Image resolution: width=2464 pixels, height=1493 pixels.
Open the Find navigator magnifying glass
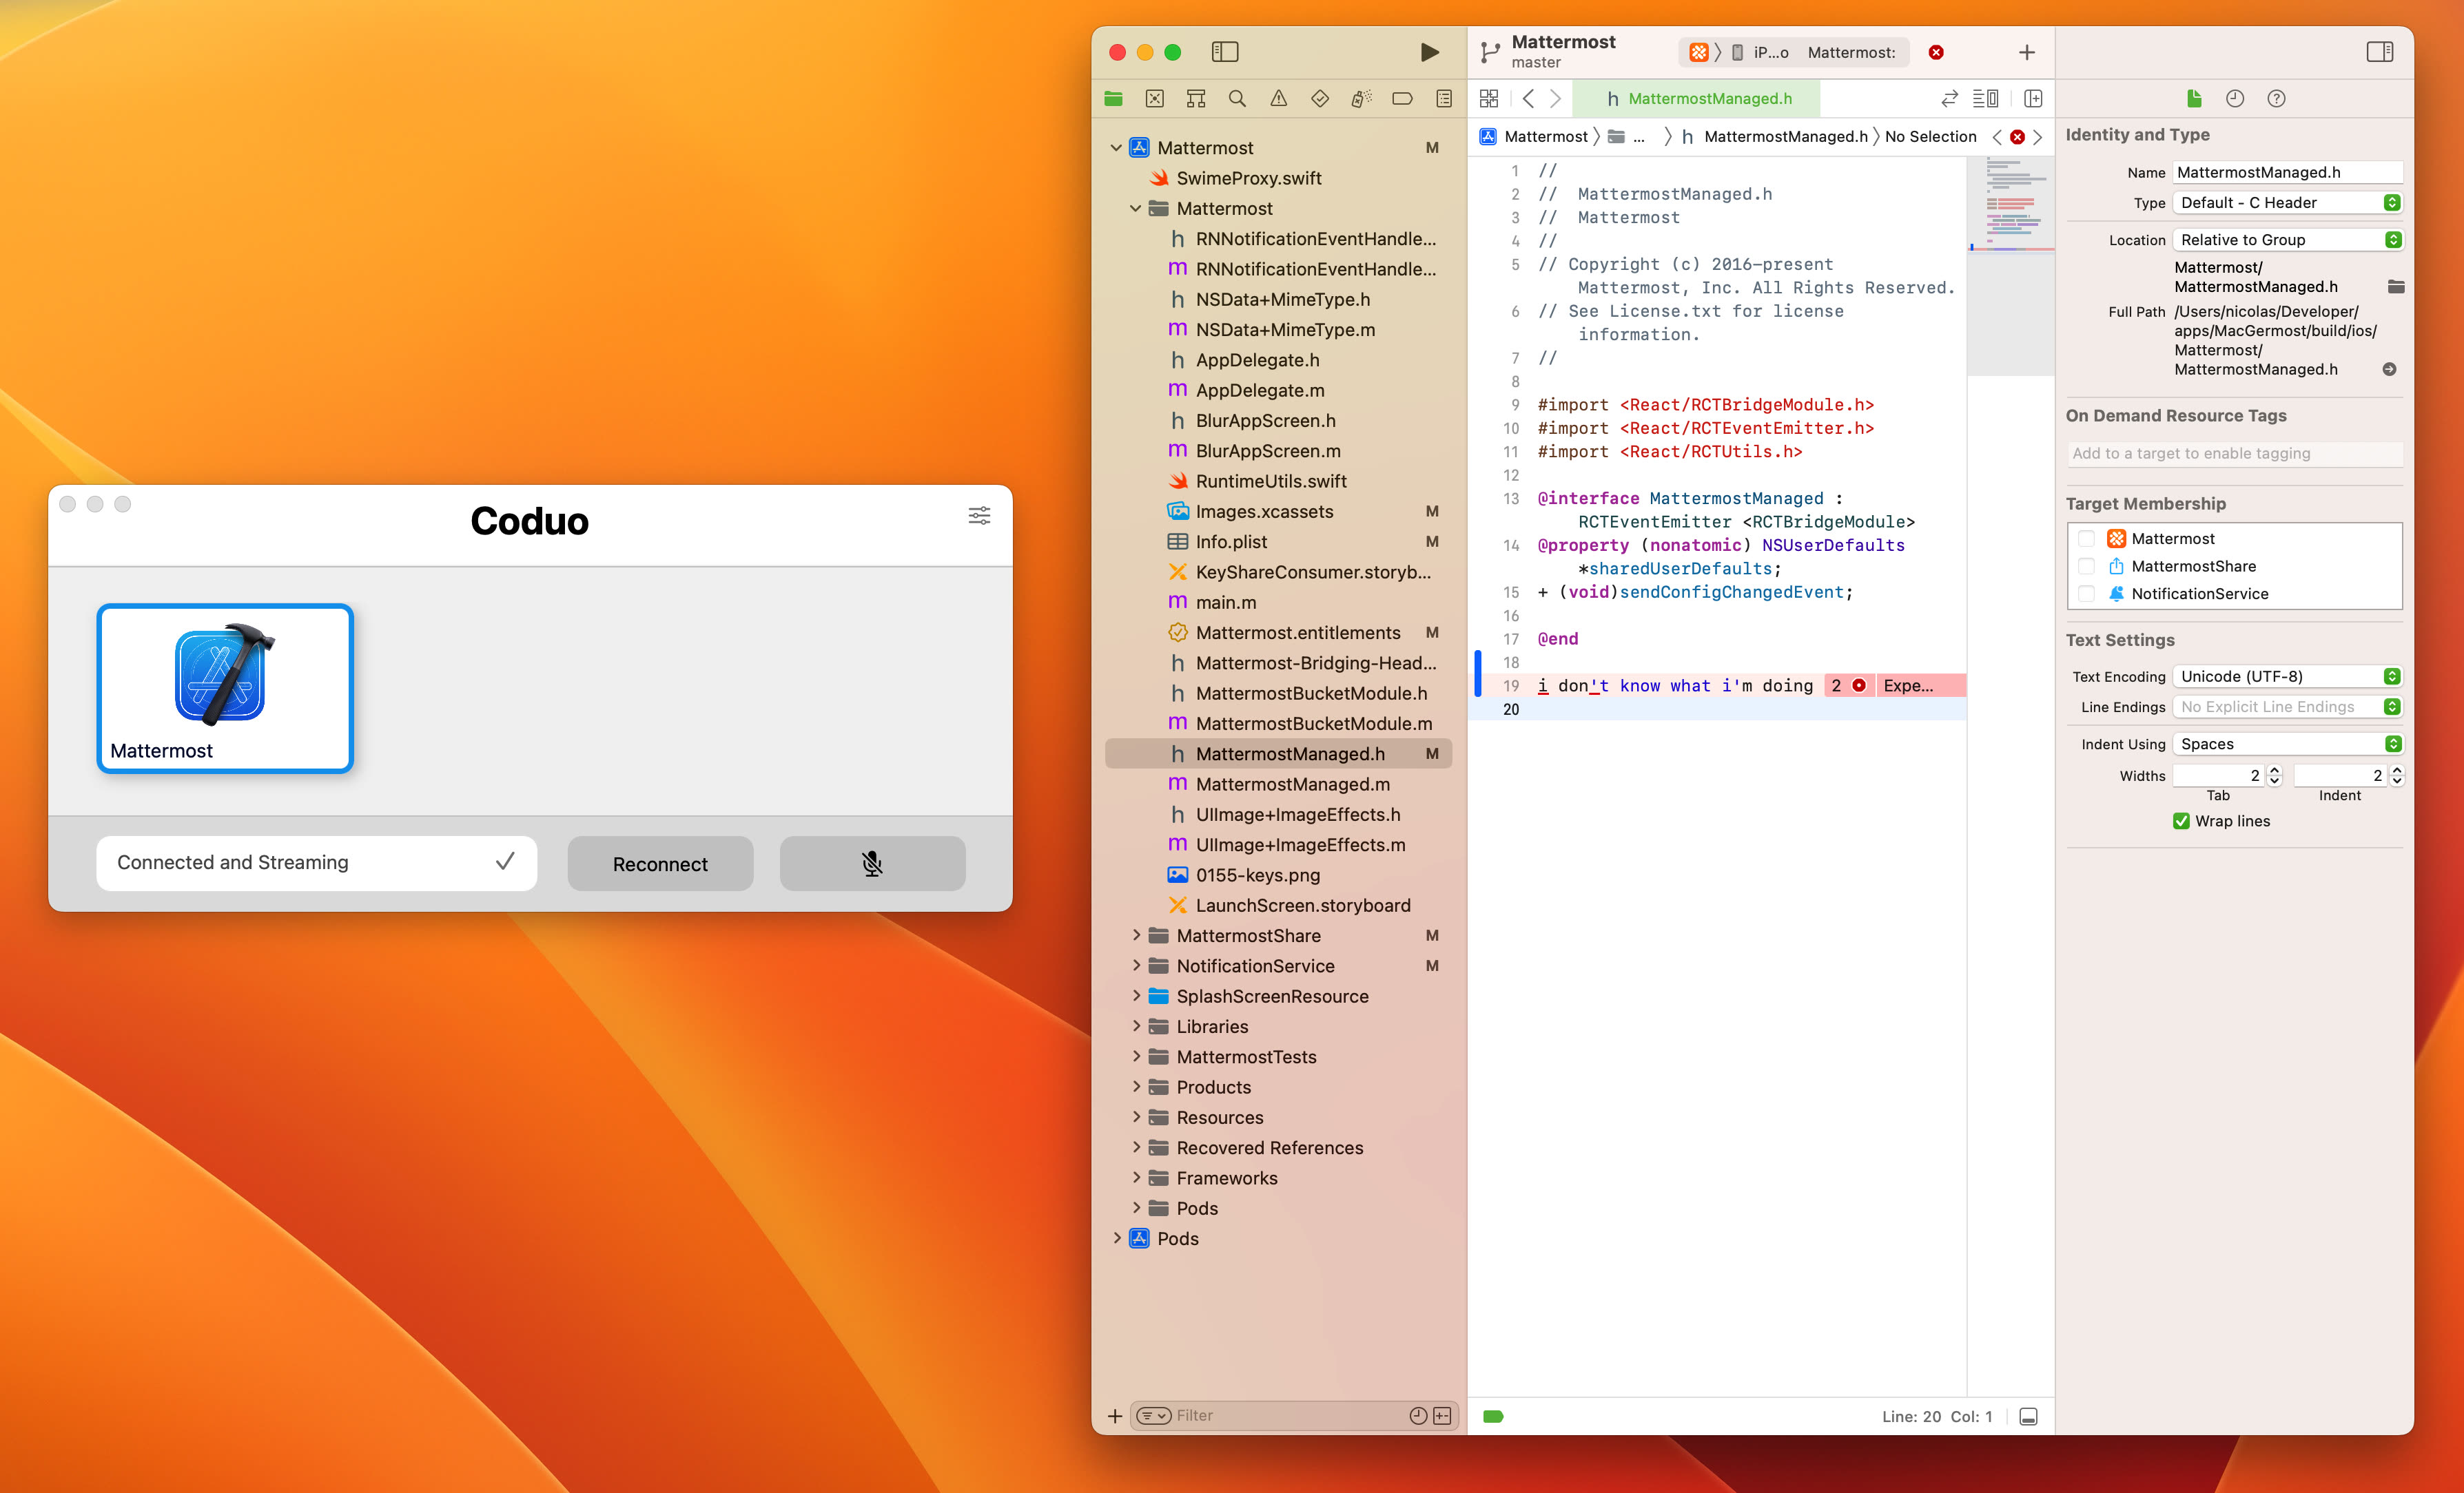coord(1237,98)
